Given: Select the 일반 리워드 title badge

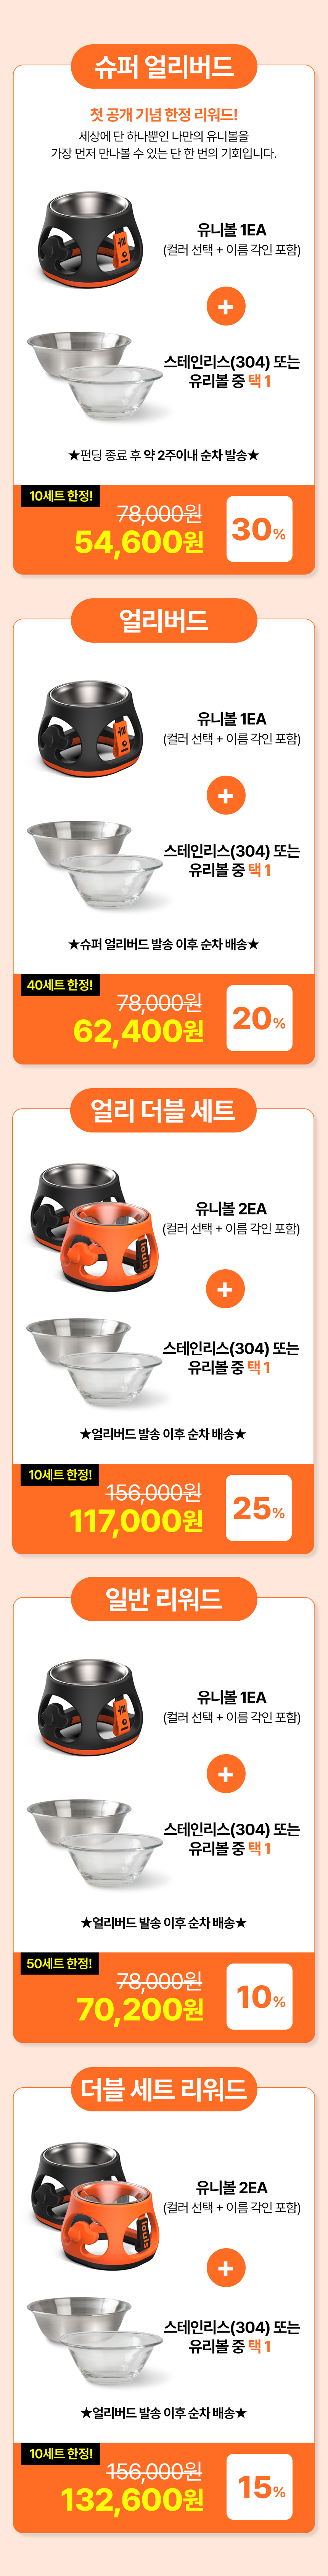Looking at the screenshot, I should click(164, 1599).
